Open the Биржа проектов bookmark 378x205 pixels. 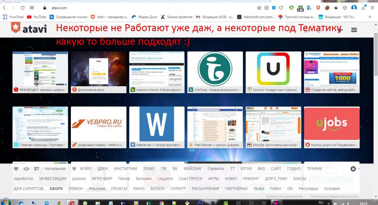(x=176, y=17)
